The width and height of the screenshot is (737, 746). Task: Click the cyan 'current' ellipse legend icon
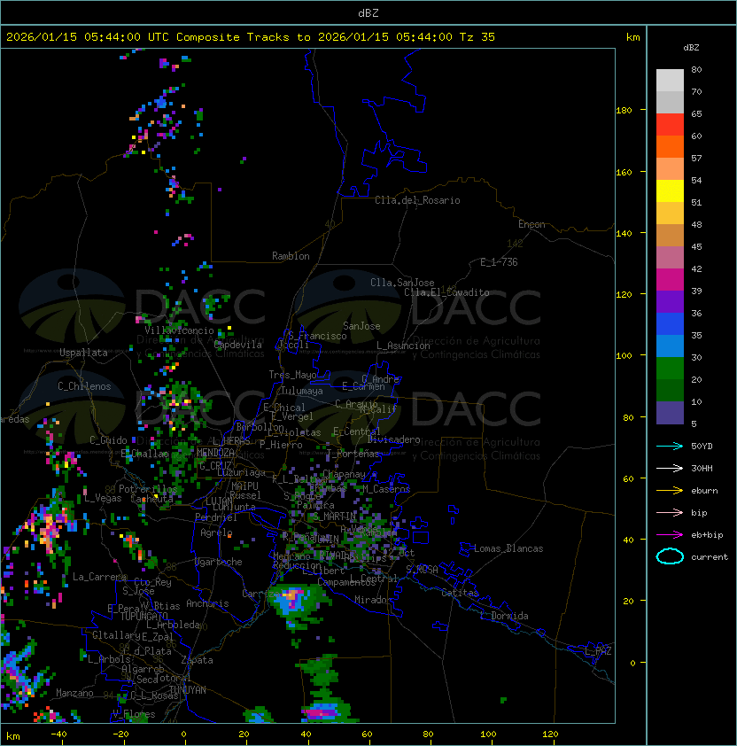click(x=670, y=556)
